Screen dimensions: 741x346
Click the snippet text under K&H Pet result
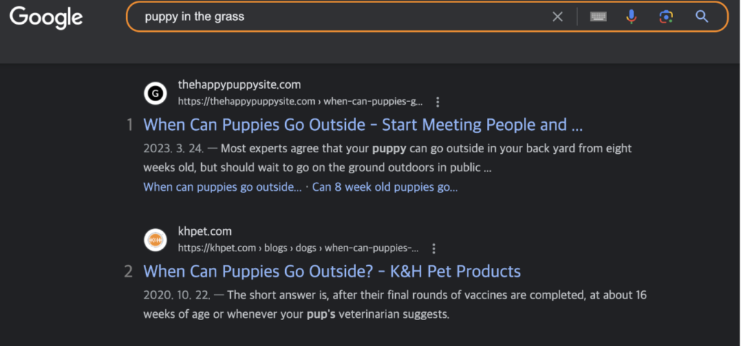391,304
